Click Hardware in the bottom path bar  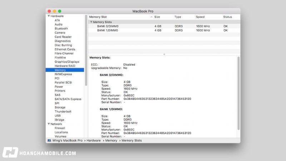pyautogui.click(x=94, y=141)
